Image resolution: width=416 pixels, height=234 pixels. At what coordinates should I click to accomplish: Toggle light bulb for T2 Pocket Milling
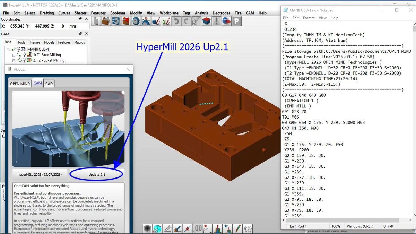point(25,60)
